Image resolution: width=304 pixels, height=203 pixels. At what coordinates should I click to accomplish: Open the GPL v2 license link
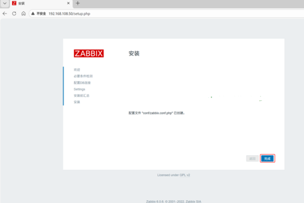pos(185,175)
